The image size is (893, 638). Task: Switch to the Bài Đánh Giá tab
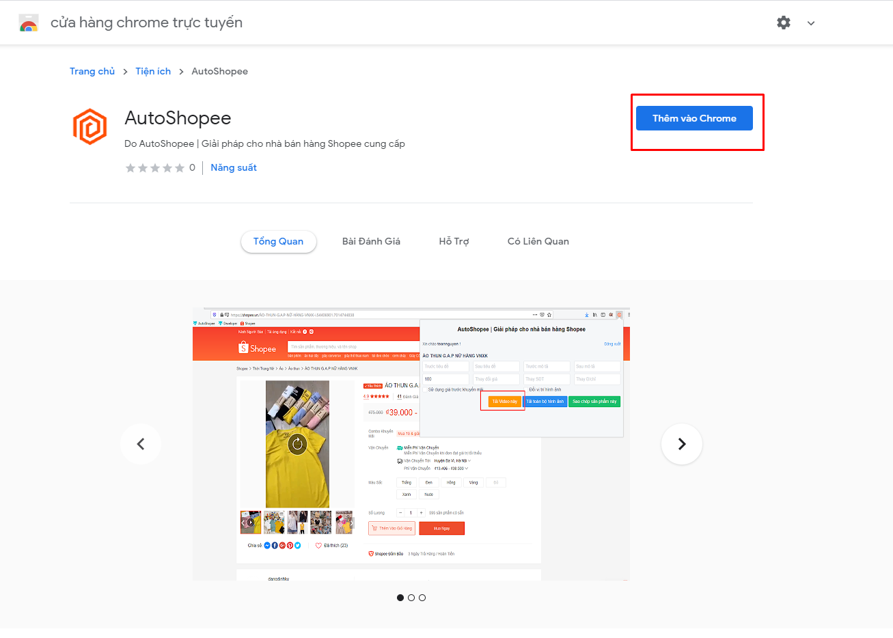pyautogui.click(x=371, y=241)
